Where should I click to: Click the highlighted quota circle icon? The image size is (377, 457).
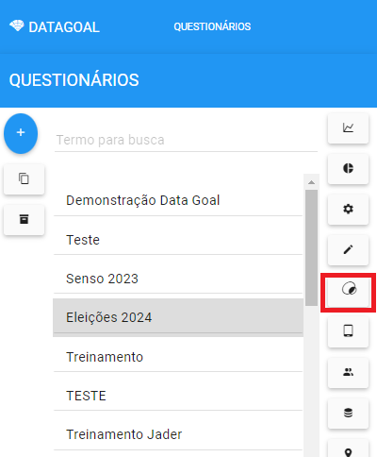click(348, 290)
